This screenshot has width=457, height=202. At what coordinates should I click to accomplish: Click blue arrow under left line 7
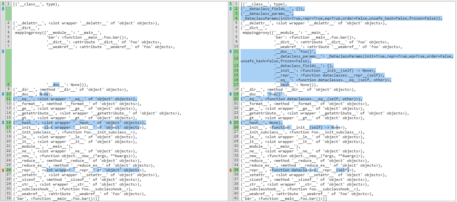3,52
